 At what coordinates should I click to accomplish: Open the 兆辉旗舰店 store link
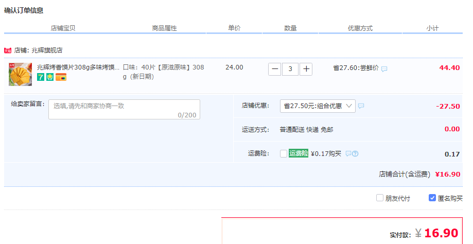pyautogui.click(x=47, y=50)
